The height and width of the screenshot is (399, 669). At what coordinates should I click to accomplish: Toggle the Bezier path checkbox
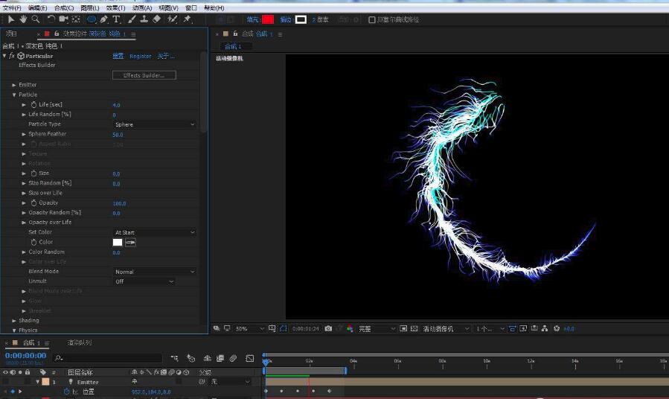(x=372, y=20)
